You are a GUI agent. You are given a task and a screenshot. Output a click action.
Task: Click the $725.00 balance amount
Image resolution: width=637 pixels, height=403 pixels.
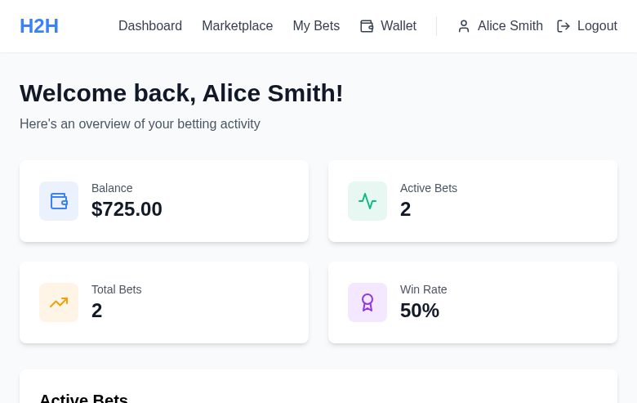(x=127, y=209)
